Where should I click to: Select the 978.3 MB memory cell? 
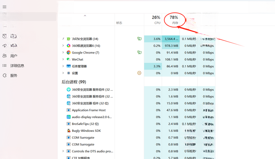coord(171,45)
